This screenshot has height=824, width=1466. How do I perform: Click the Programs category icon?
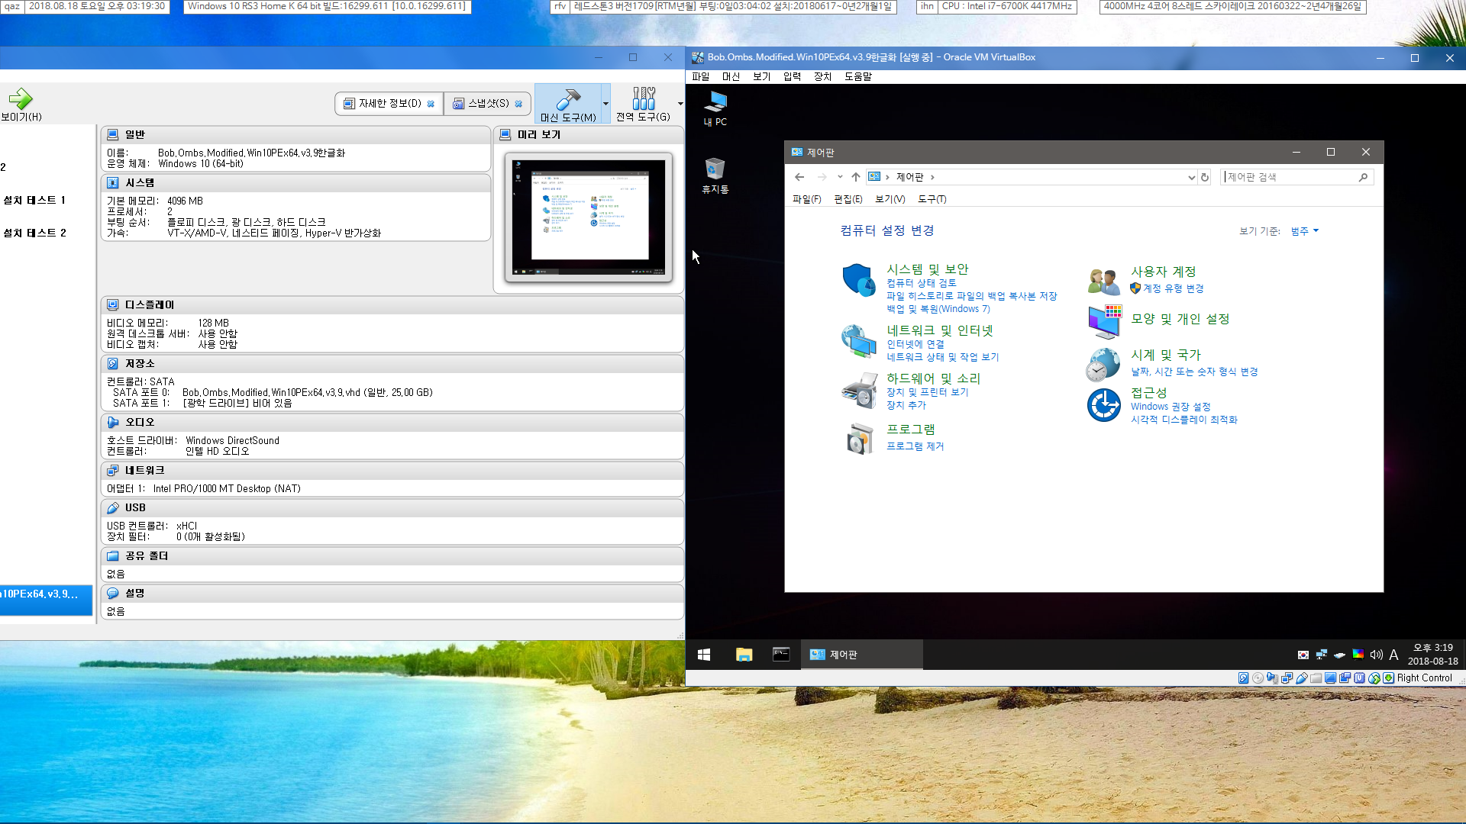860,439
